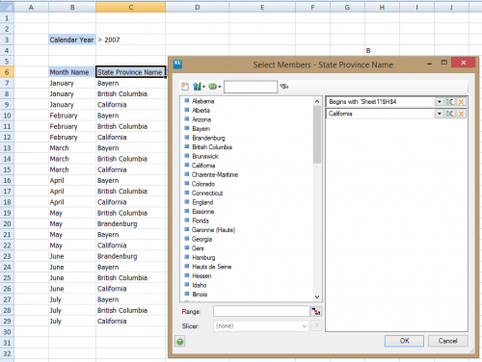482x362 pixels.
Task: Open the green help icon in dialog
Action: pos(180,342)
